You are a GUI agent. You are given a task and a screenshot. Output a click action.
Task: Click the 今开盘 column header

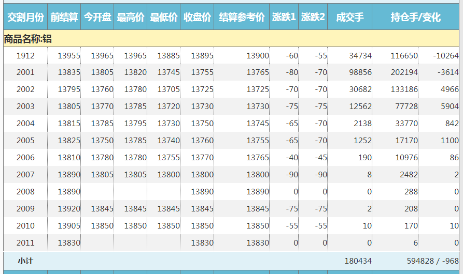[97, 17]
